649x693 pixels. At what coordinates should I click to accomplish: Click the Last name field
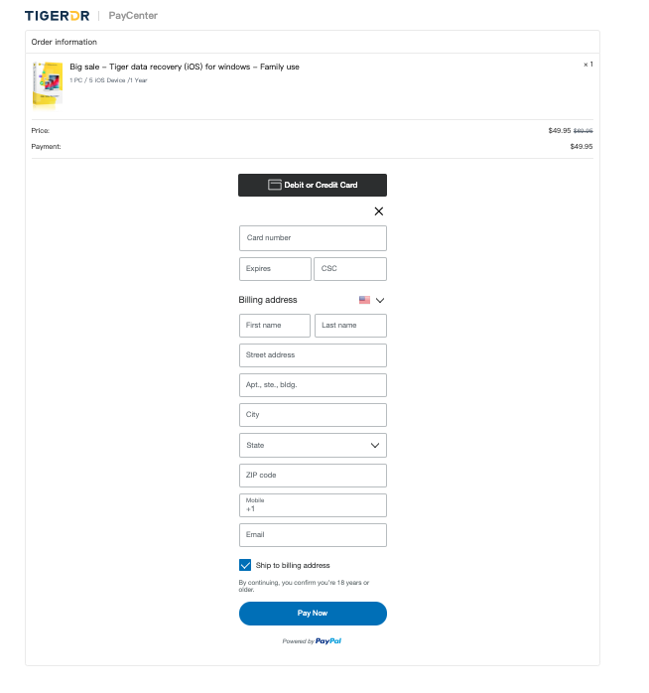point(350,326)
